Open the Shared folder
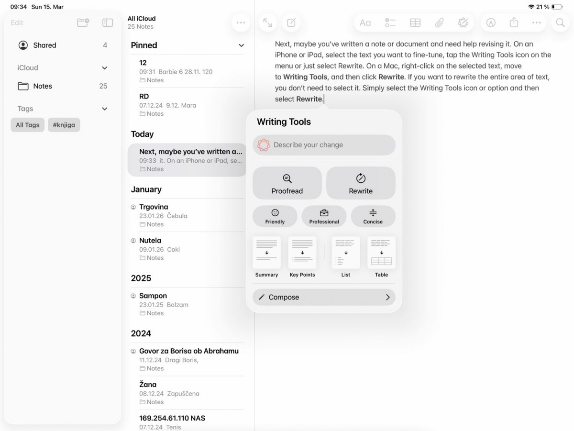Image resolution: width=574 pixels, height=431 pixels. pyautogui.click(x=62, y=45)
